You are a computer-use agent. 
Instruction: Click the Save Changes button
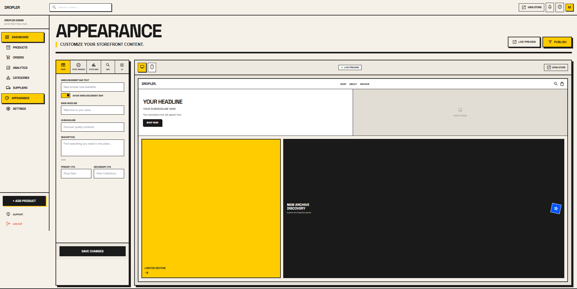tap(92, 251)
